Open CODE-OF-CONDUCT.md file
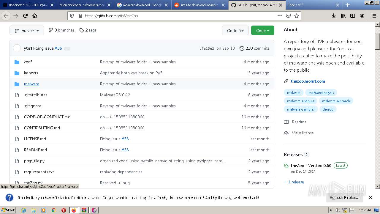This screenshot has width=380, height=214. [47, 117]
